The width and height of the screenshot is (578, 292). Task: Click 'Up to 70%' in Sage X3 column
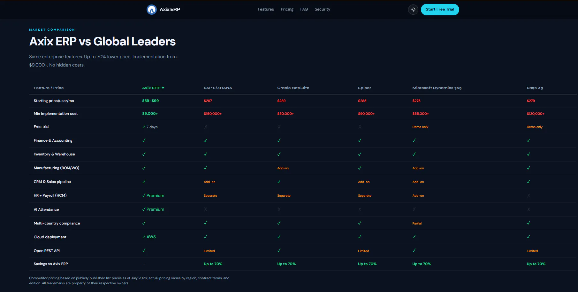pos(536,264)
